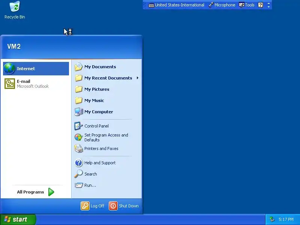
Task: Open My Pictures folder icon
Action: 78,89
